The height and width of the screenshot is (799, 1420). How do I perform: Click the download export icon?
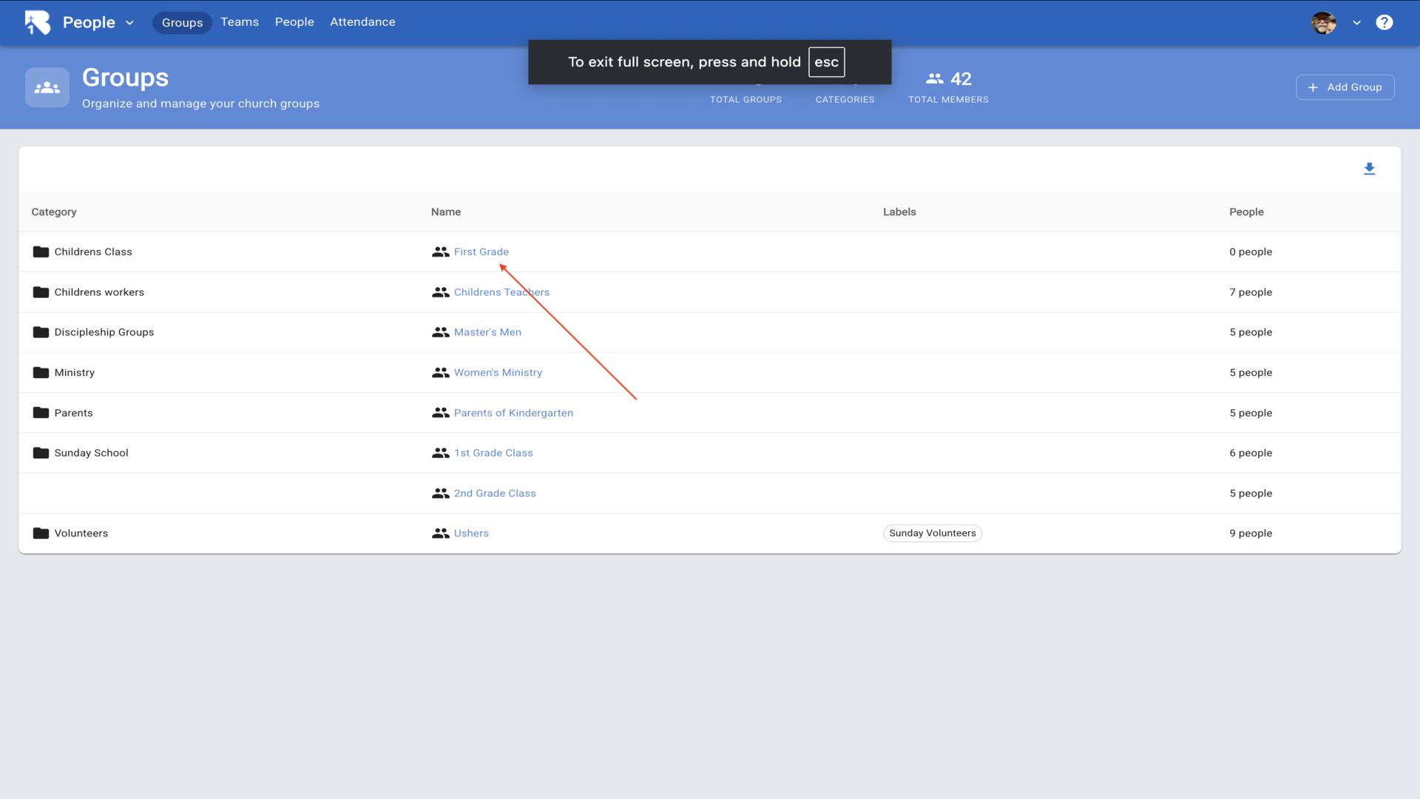1369,169
